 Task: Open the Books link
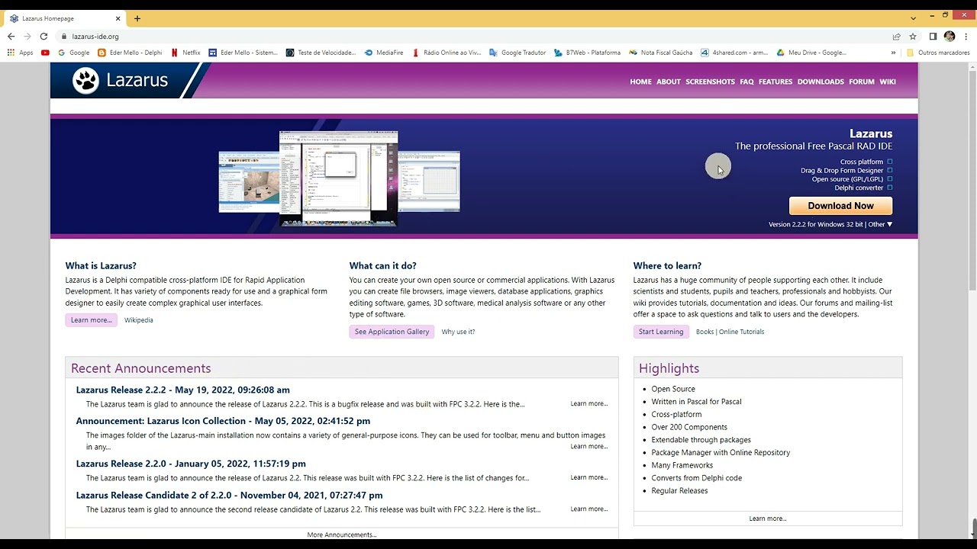(705, 332)
